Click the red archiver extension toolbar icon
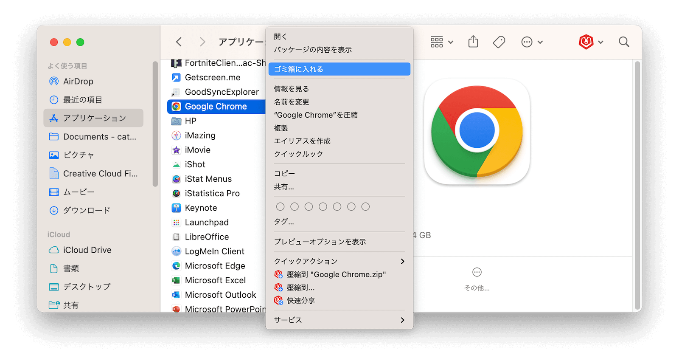679x361 pixels. coord(586,42)
